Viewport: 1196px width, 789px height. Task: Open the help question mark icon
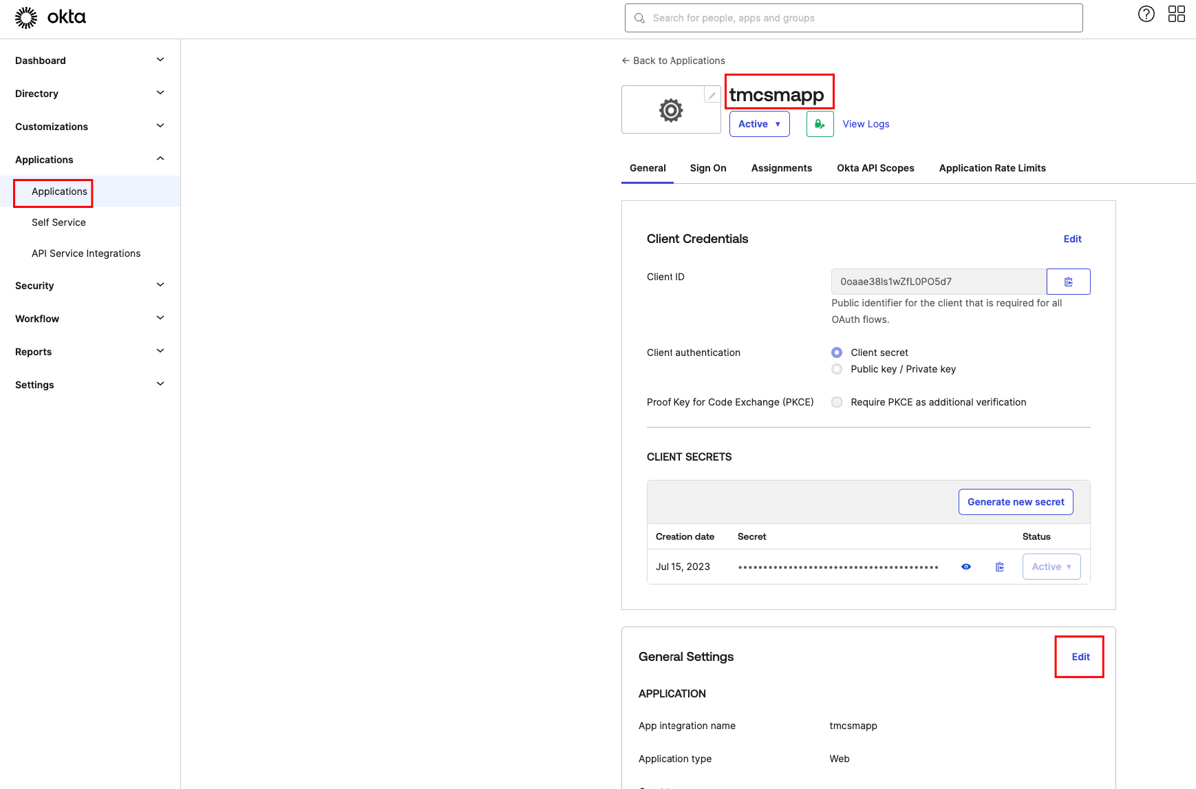[x=1146, y=14]
